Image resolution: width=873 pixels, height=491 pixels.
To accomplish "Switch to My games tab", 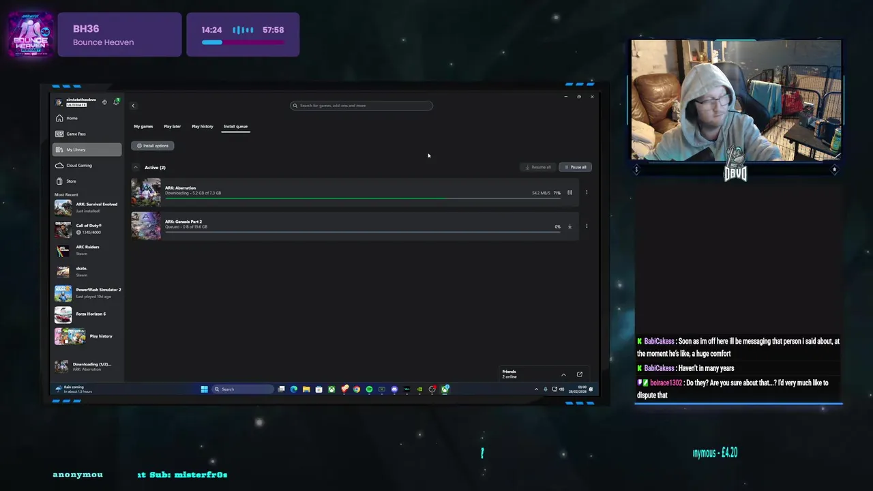I will 143,126.
